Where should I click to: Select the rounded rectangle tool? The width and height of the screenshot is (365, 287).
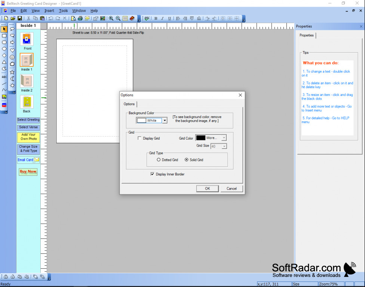pos(4,42)
